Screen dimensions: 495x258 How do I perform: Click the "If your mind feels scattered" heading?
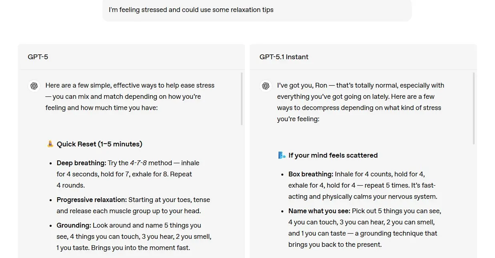333,155
